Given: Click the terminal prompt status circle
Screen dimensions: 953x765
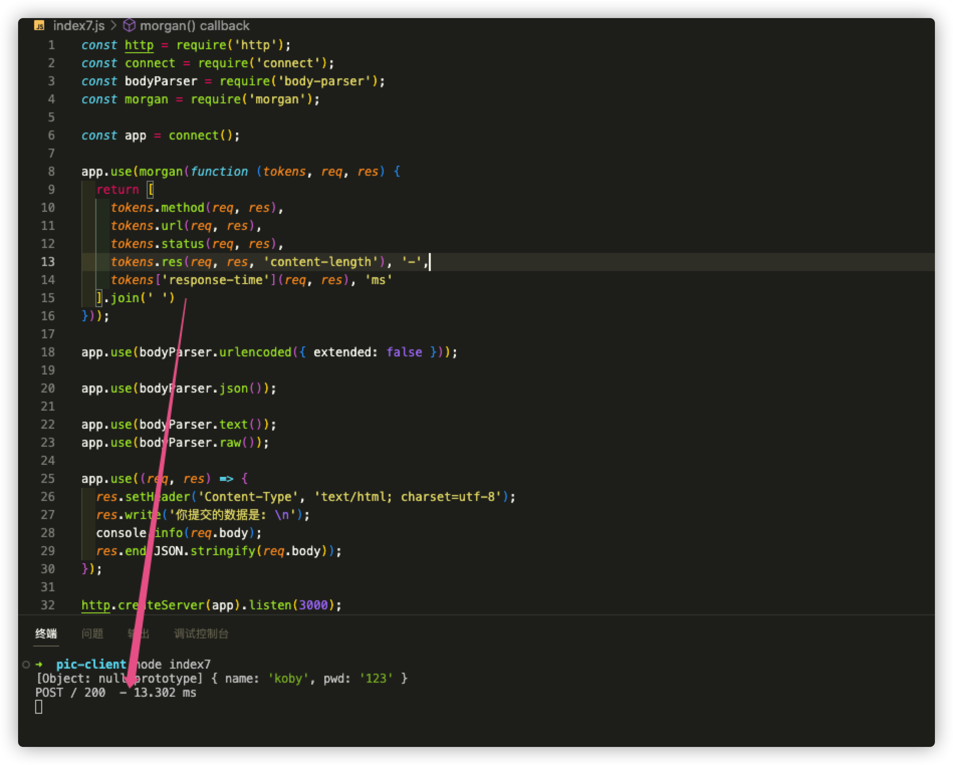Looking at the screenshot, I should pyautogui.click(x=26, y=665).
